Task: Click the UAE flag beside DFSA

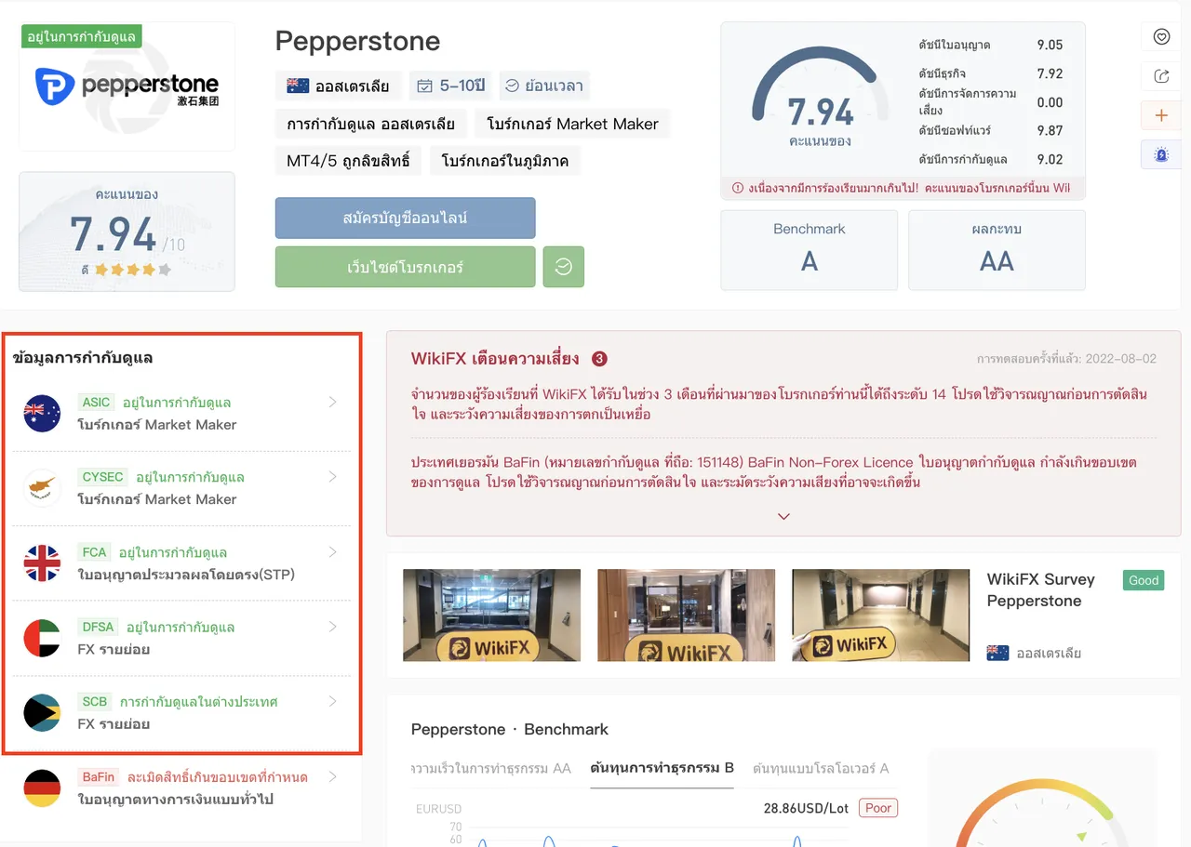Action: coord(42,638)
